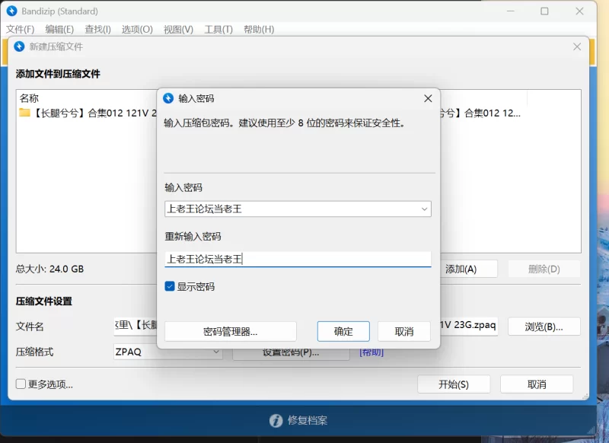Click the 浏览(B)... button

(x=544, y=327)
